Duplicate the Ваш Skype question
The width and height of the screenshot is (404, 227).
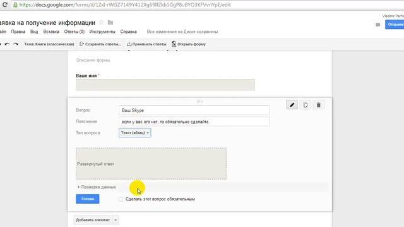tap(306, 105)
